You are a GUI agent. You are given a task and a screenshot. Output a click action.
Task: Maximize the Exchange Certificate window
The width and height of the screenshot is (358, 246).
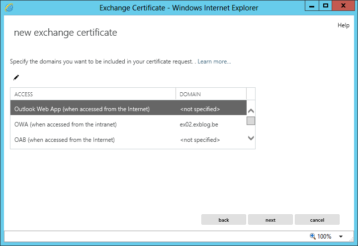tap(326, 5)
